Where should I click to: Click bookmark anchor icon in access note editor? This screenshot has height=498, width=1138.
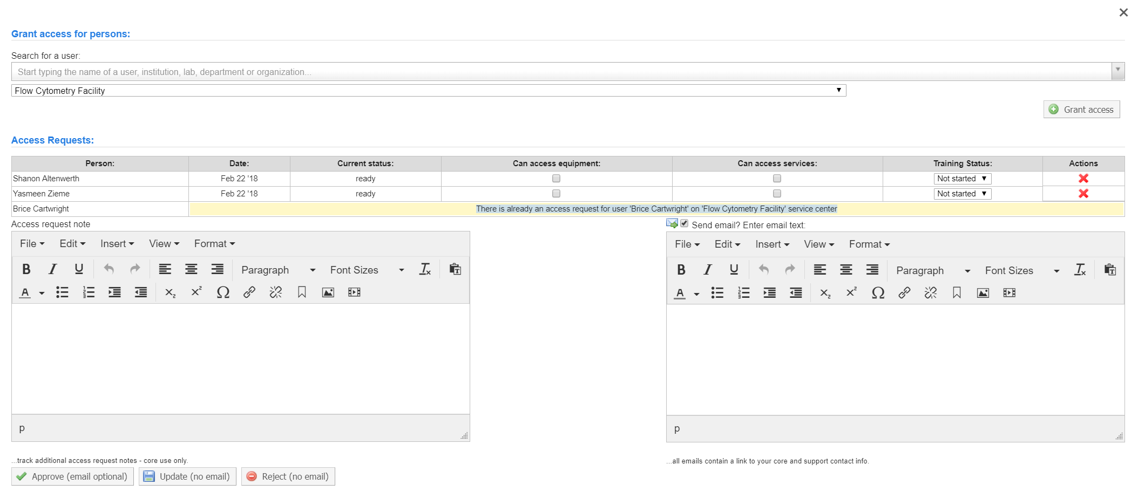[x=302, y=292]
